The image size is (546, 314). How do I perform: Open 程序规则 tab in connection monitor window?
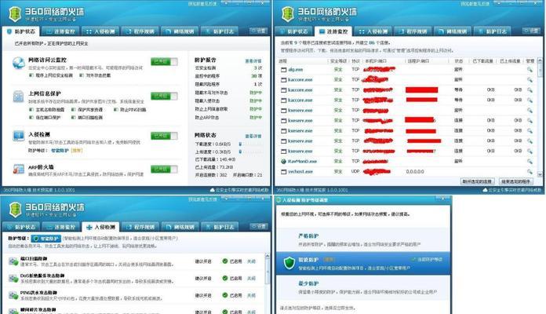[x=413, y=31]
